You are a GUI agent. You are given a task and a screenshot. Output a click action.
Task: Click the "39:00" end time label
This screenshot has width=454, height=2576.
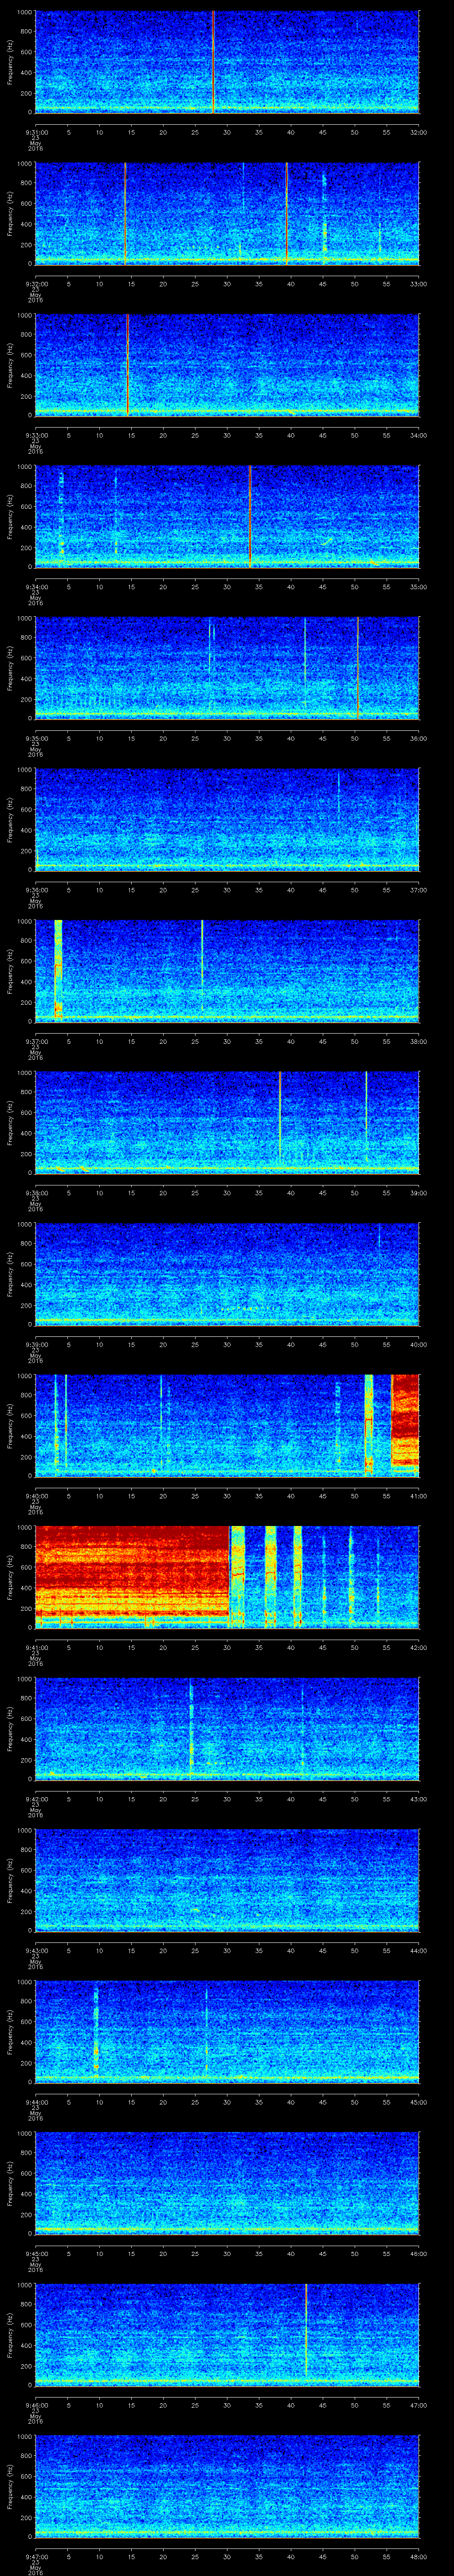(x=418, y=1193)
